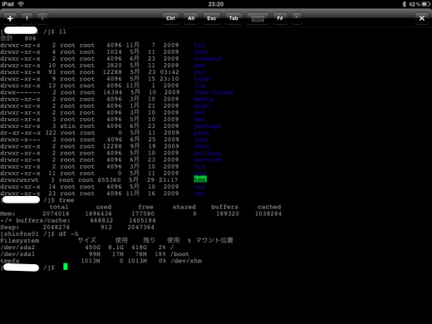The height and width of the screenshot is (324, 432).
Task: Click the 'var' directory name
Action: click(x=199, y=194)
